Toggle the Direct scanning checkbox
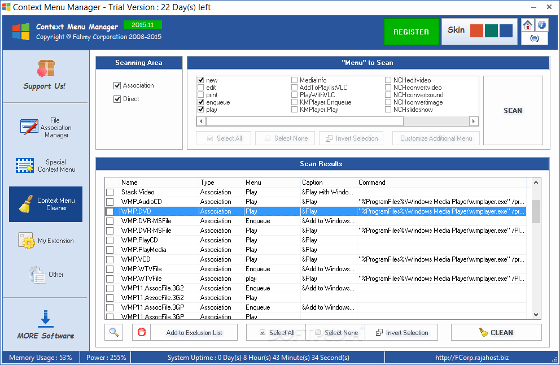 pos(117,99)
